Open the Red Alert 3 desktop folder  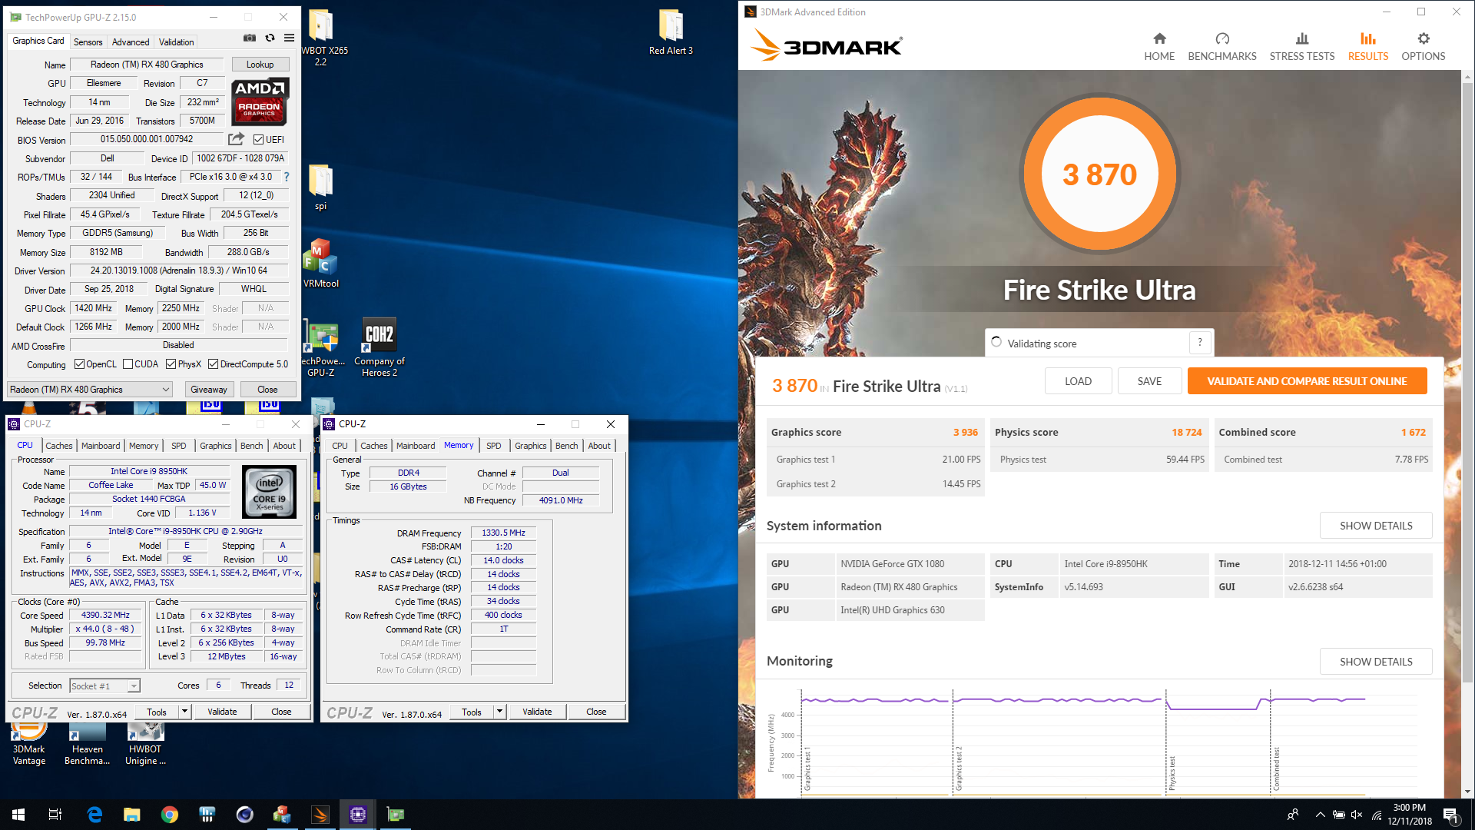(x=671, y=33)
